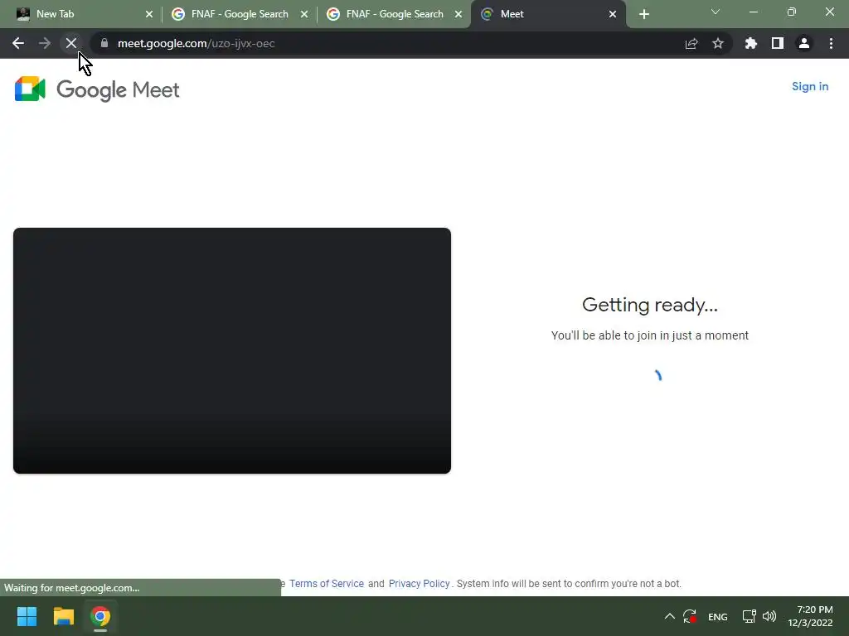Viewport: 849px width, 636px height.
Task: Show hidden system tray icons chevron
Action: click(669, 616)
